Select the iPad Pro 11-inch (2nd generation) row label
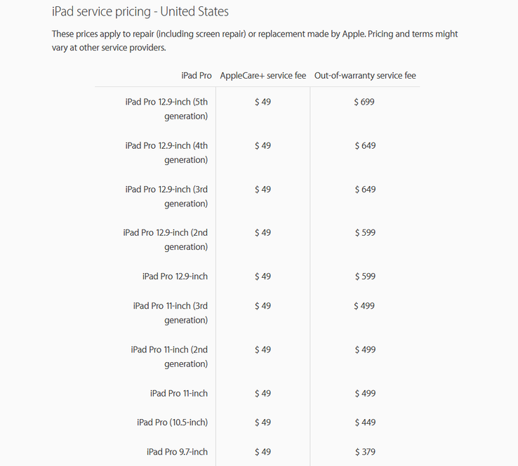518x466 pixels. click(x=169, y=357)
